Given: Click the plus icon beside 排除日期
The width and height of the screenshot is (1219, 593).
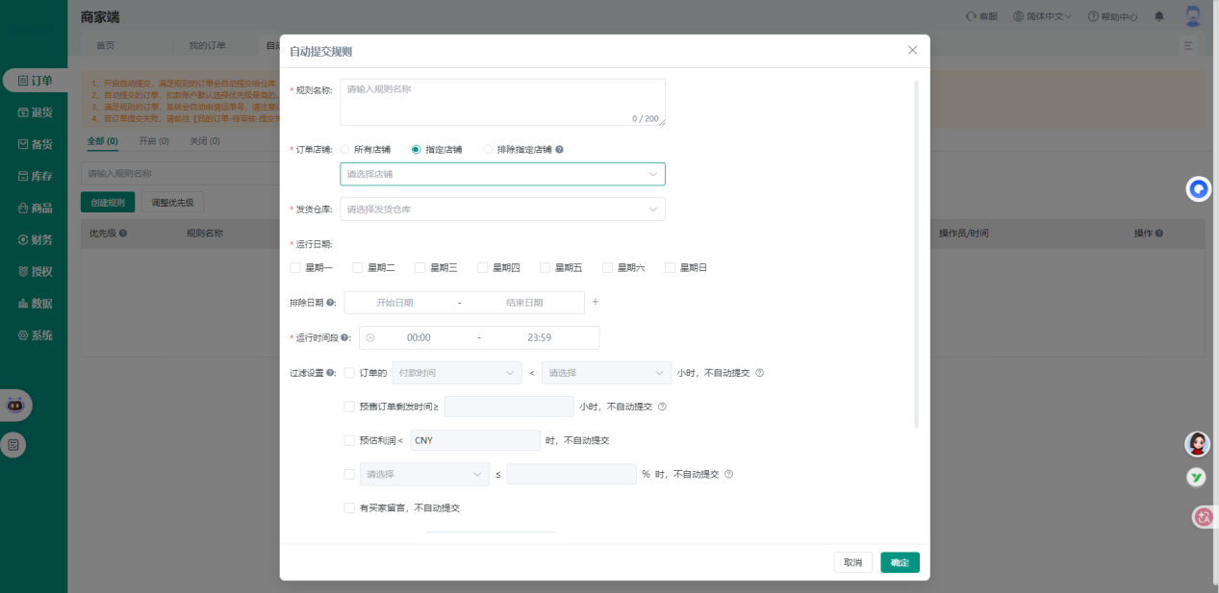Looking at the screenshot, I should click(x=595, y=302).
